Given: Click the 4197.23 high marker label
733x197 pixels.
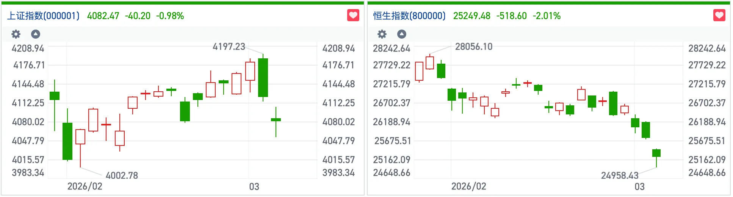Looking at the screenshot, I should coord(229,47).
